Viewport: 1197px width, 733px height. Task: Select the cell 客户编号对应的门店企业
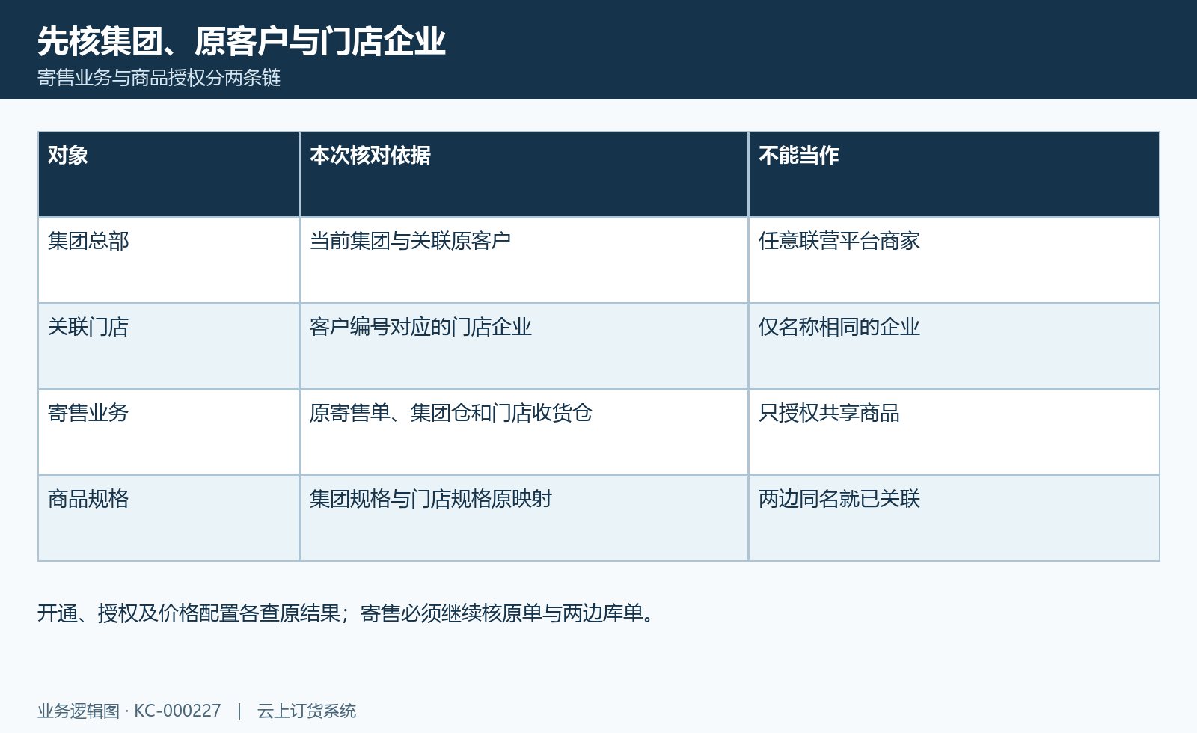pos(524,346)
